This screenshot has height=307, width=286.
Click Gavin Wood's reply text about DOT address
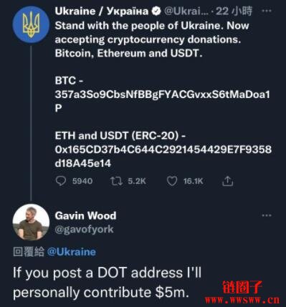coord(107,283)
